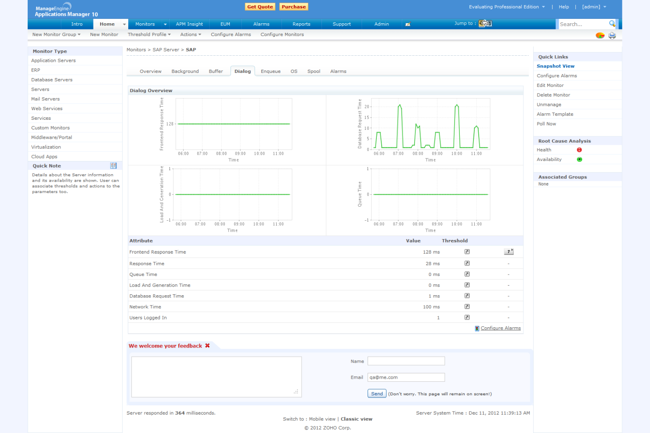Open the Frontend Response Time attribute graph icon
The width and height of the screenshot is (650, 433).
(467, 251)
